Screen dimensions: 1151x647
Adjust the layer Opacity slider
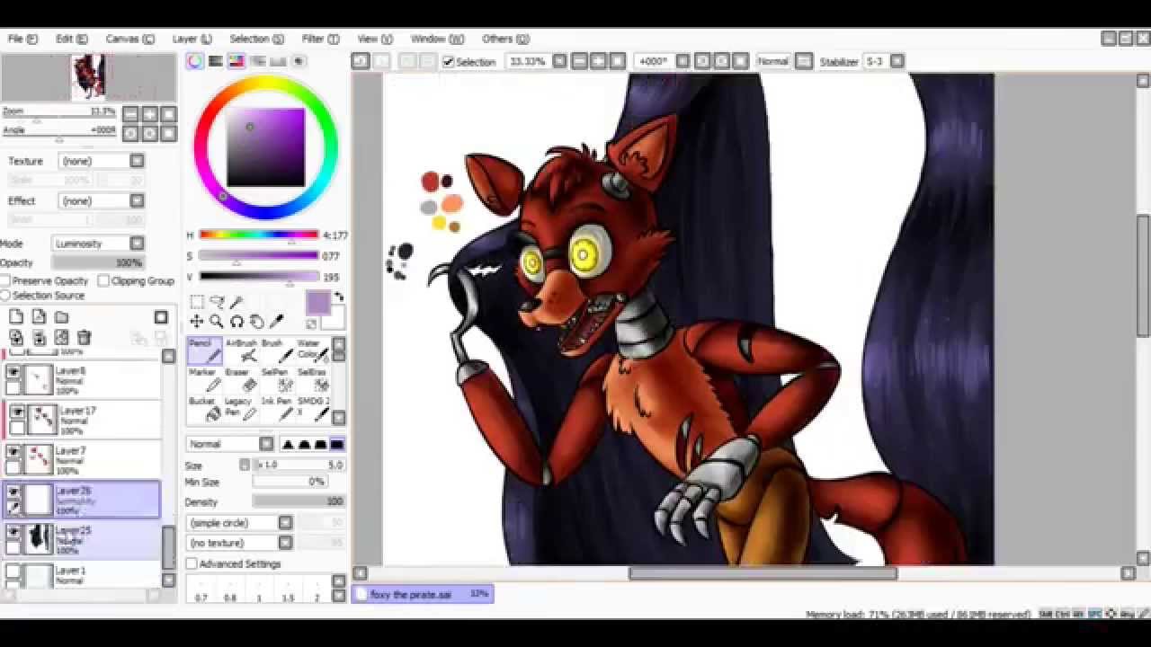pos(98,262)
